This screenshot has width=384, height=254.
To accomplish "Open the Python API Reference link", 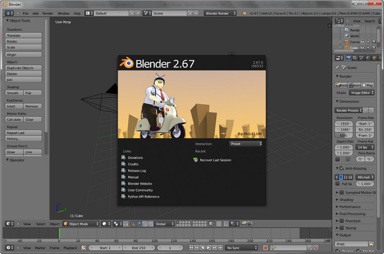I will [x=141, y=196].
